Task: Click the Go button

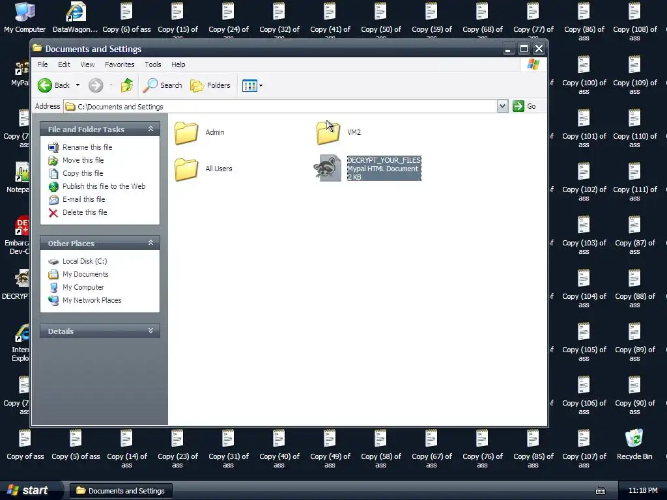Action: click(524, 106)
